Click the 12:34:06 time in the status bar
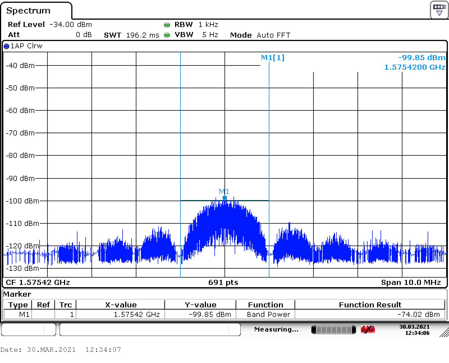Viewport: 449px width, 363px height. coord(417,333)
